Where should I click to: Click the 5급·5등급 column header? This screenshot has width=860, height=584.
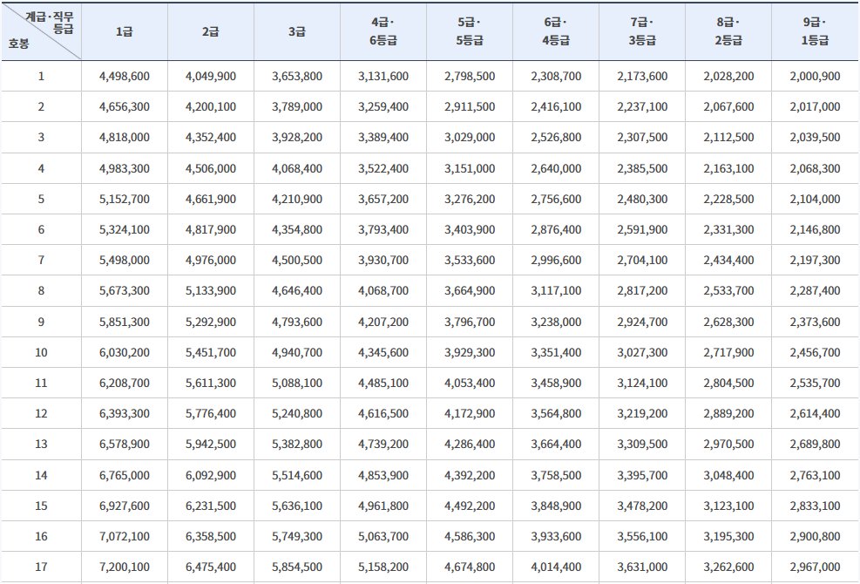coord(470,32)
